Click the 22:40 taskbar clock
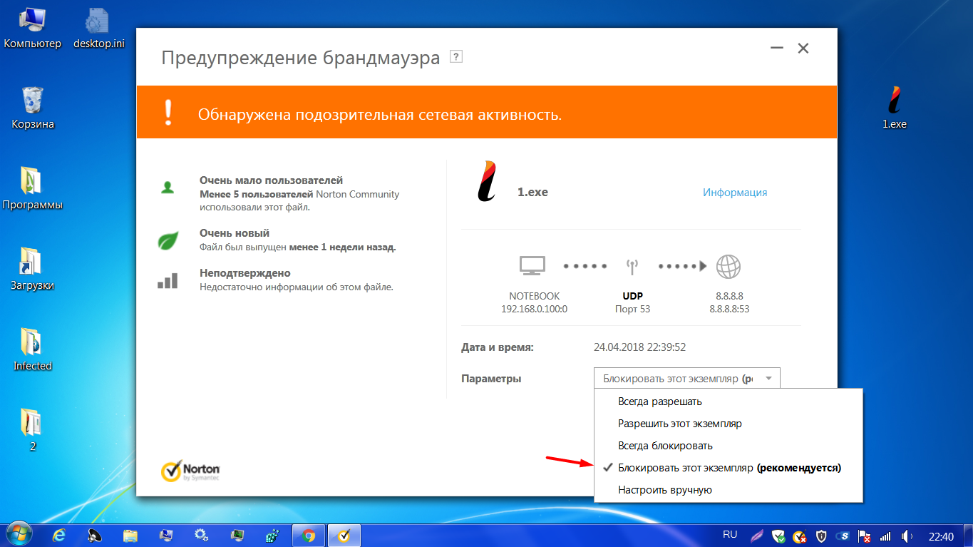973x547 pixels. [941, 536]
